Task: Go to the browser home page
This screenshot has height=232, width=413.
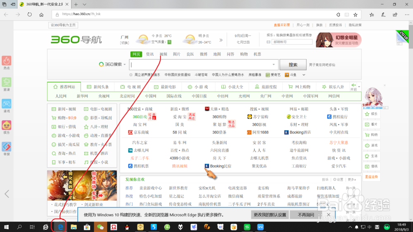Action: [41, 14]
